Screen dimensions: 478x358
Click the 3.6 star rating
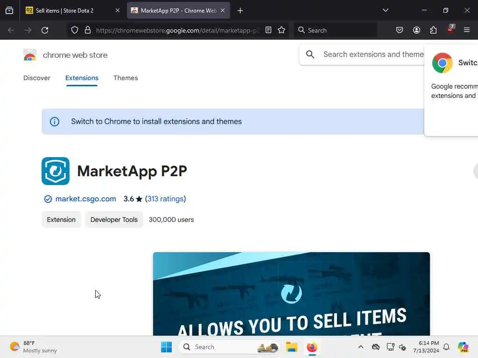coord(133,199)
